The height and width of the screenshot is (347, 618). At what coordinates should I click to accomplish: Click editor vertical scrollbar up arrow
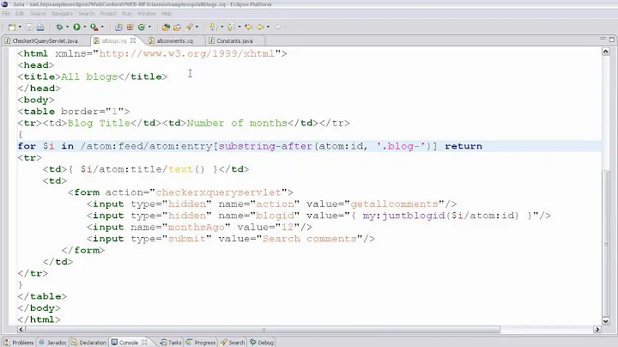(606, 52)
